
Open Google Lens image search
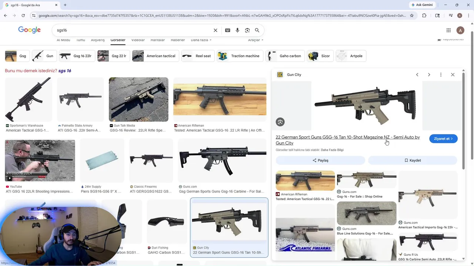[247, 30]
